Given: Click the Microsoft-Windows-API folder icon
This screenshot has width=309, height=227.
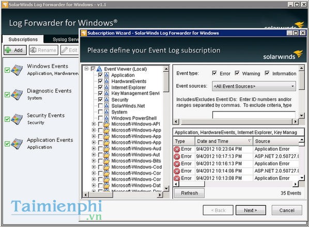Looking at the screenshot, I should click(x=106, y=124).
